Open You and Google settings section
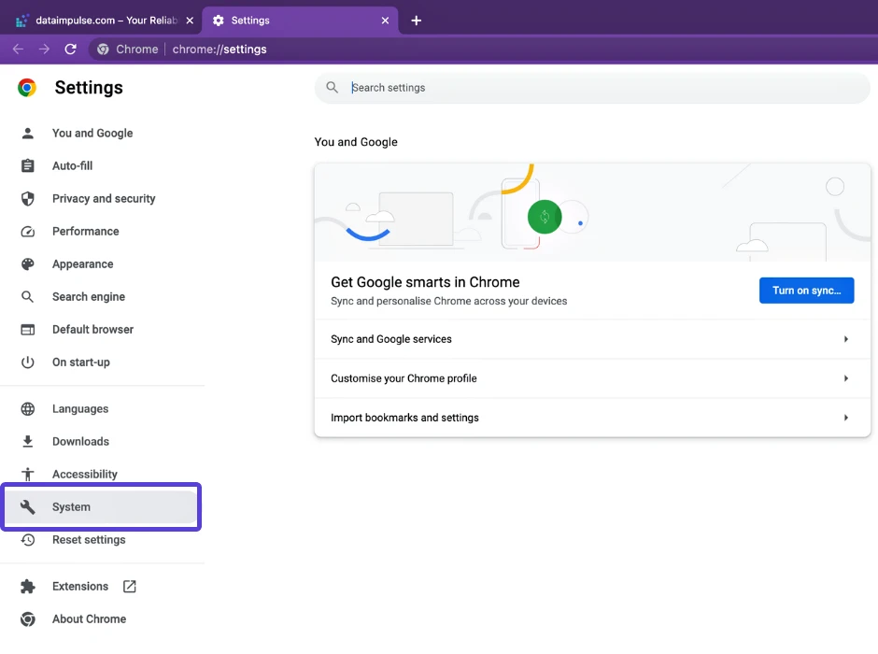The height and width of the screenshot is (654, 878). tap(92, 134)
